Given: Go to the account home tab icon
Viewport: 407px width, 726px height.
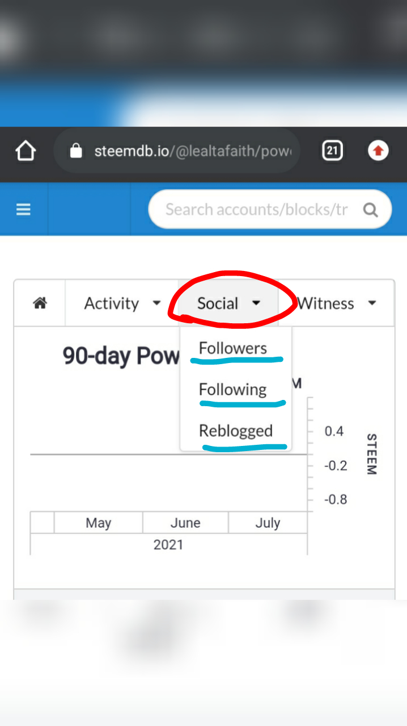Looking at the screenshot, I should click(x=40, y=303).
